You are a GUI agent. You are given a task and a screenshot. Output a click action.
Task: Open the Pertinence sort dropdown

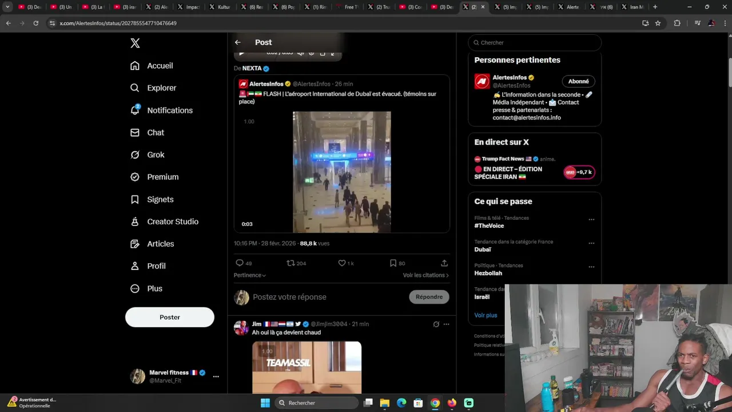[x=250, y=275]
